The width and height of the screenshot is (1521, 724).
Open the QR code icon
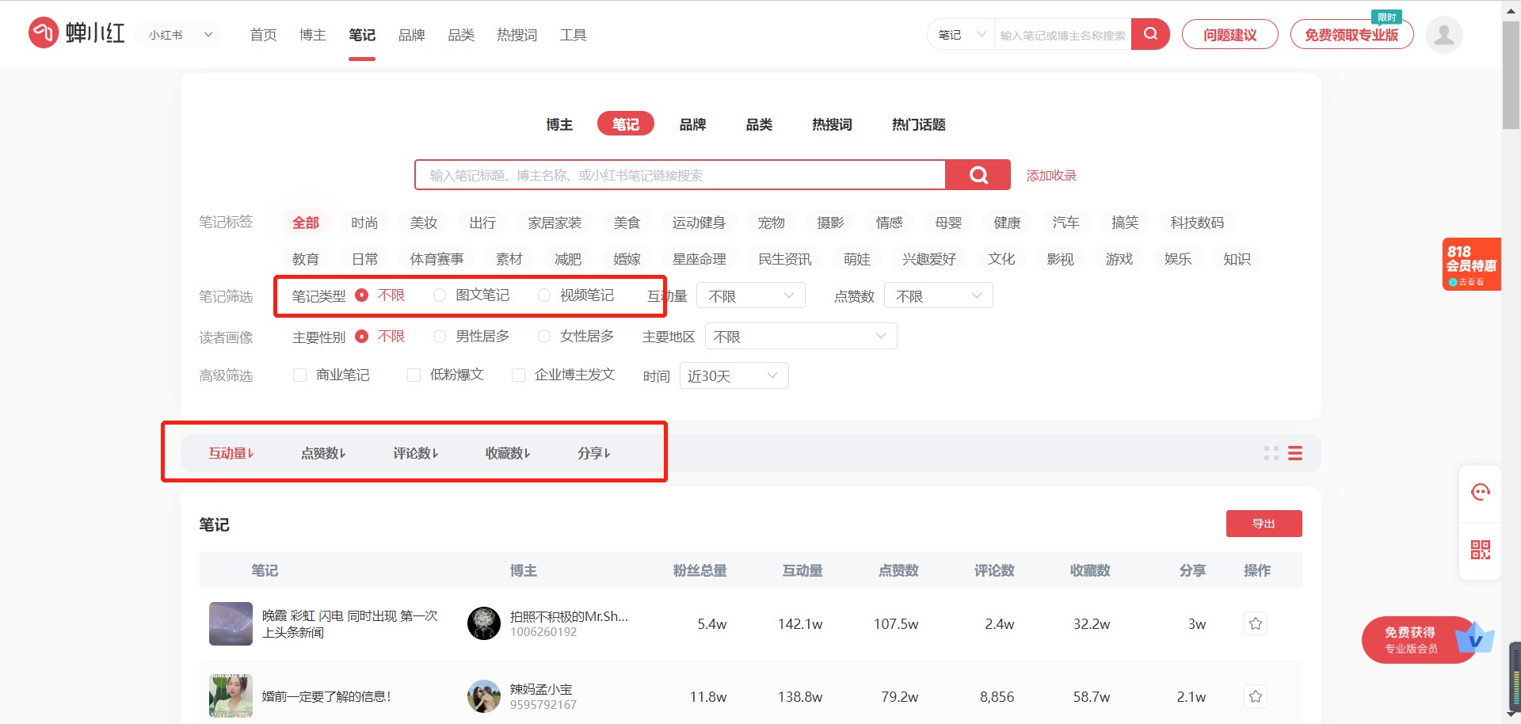pyautogui.click(x=1480, y=550)
